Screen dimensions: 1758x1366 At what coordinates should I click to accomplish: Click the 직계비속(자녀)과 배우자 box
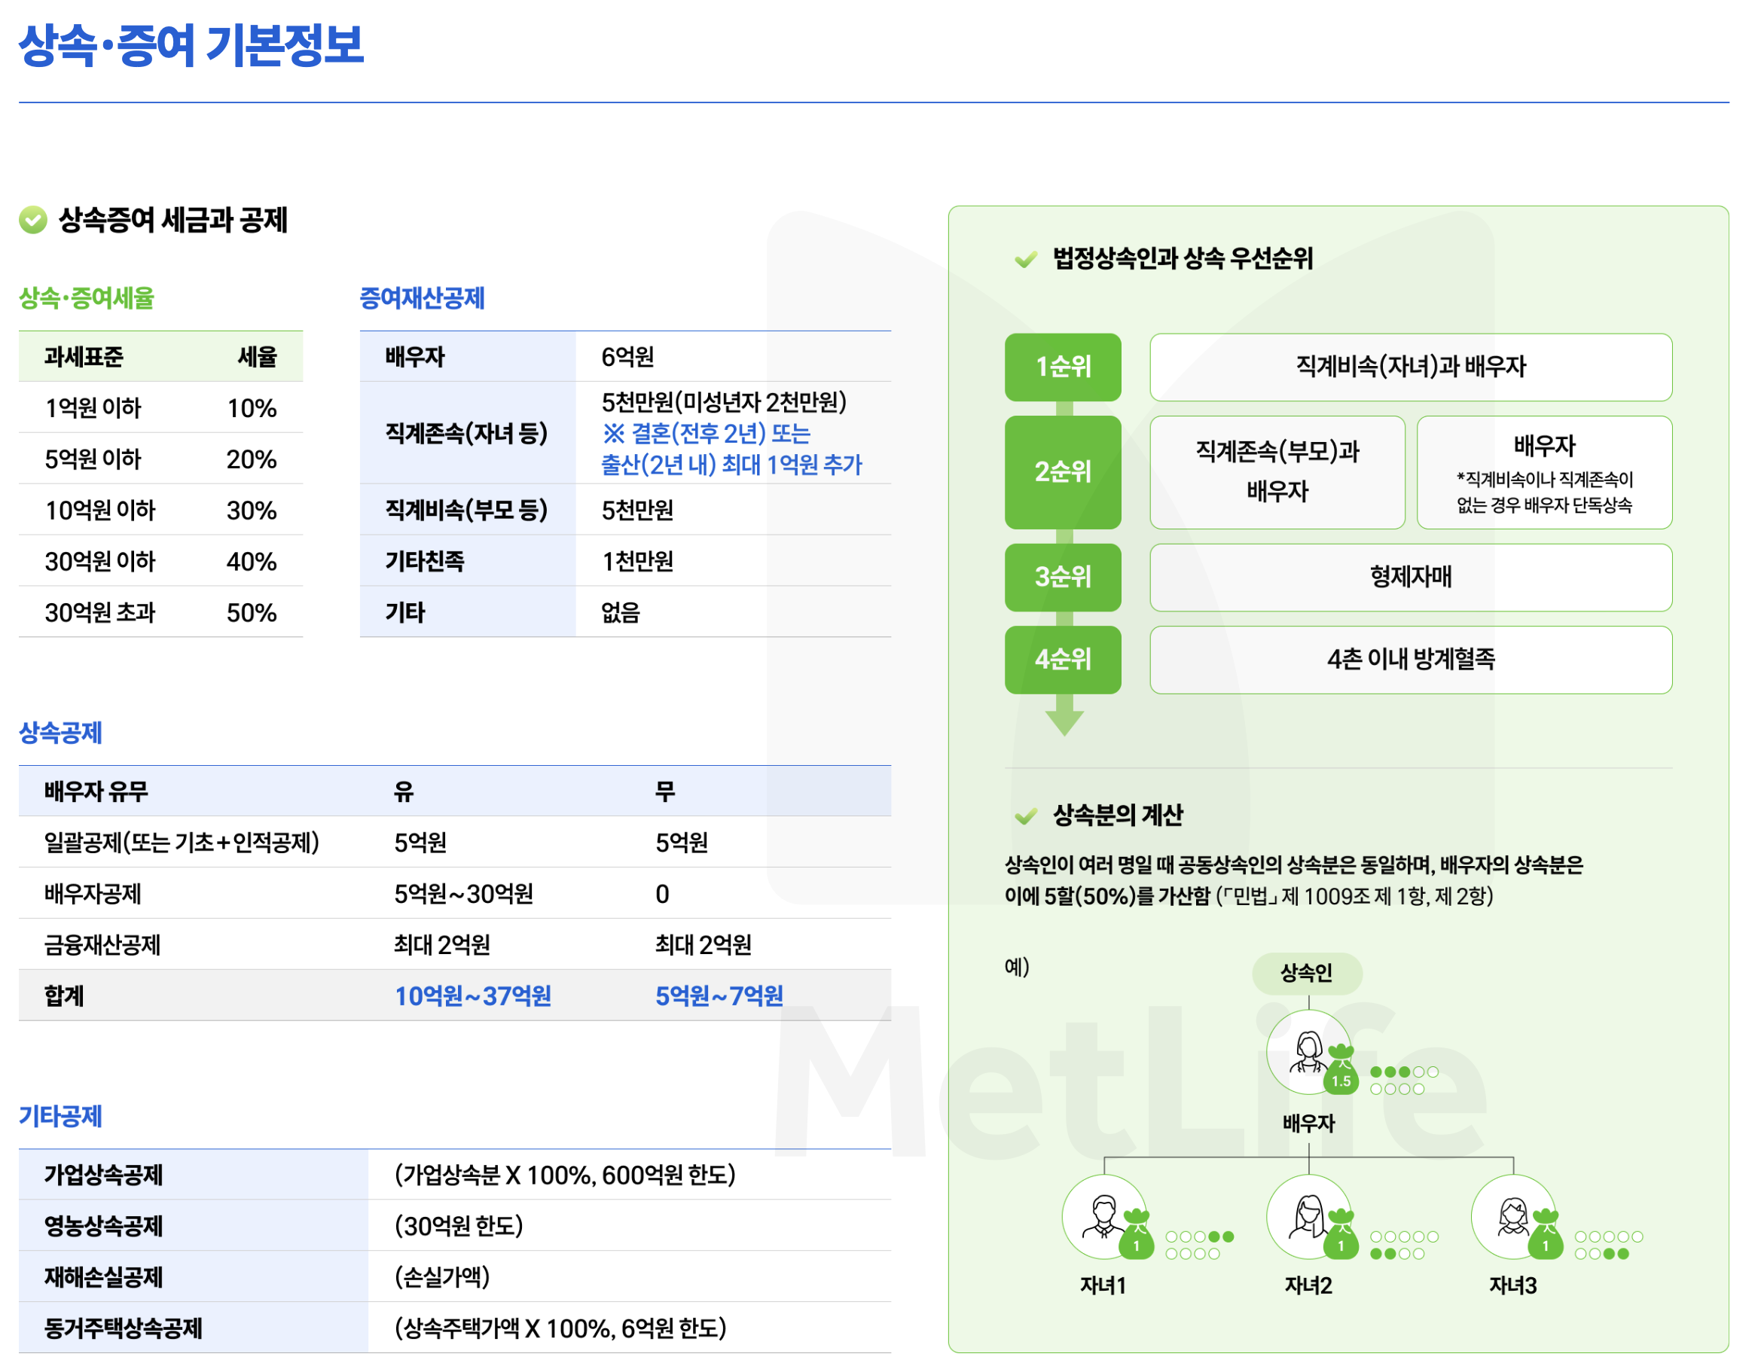click(x=1410, y=367)
